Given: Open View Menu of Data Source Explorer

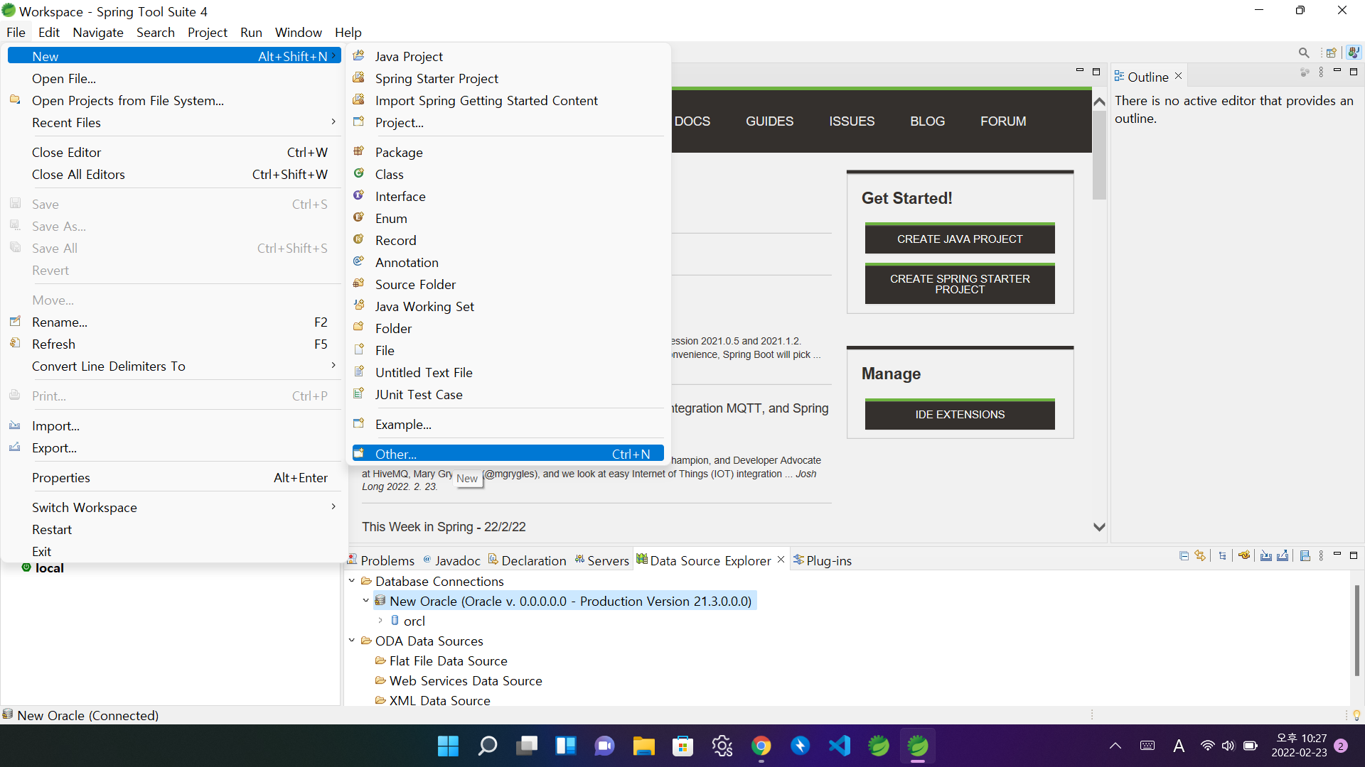Looking at the screenshot, I should pos(1321,556).
